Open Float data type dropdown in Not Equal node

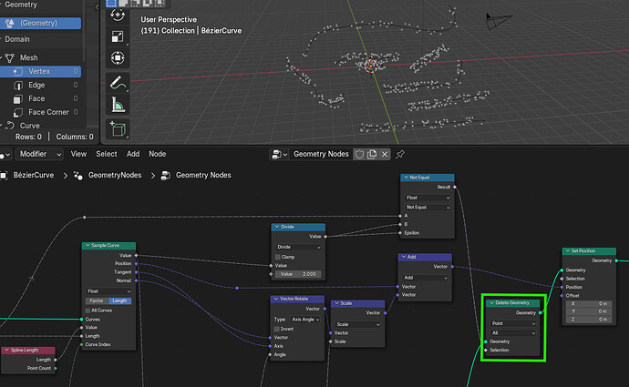pyautogui.click(x=428, y=198)
